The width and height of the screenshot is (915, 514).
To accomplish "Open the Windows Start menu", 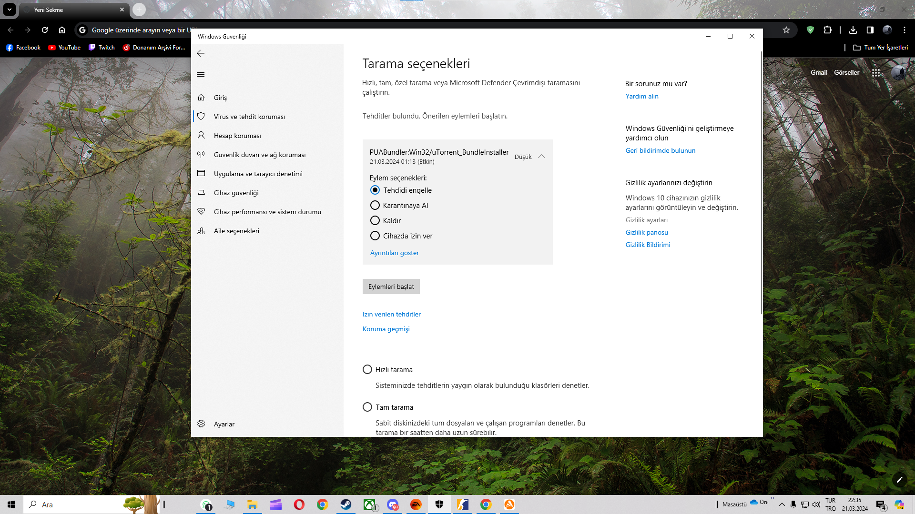I will click(x=11, y=504).
